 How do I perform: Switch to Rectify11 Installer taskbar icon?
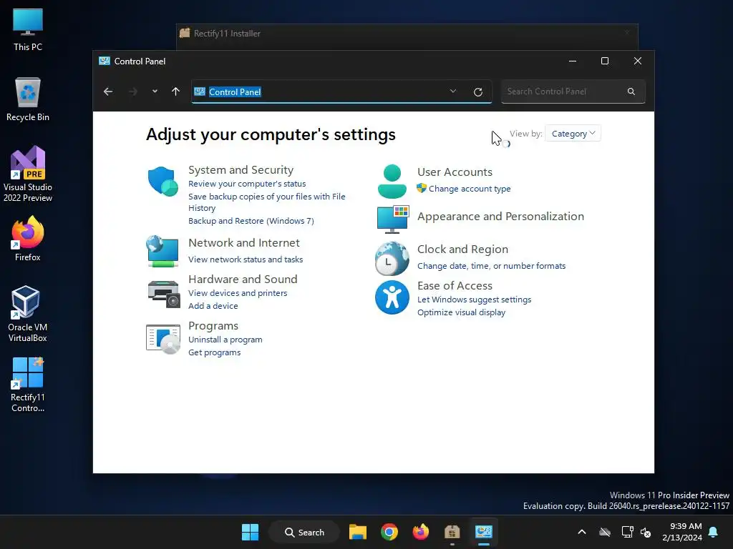(x=452, y=532)
